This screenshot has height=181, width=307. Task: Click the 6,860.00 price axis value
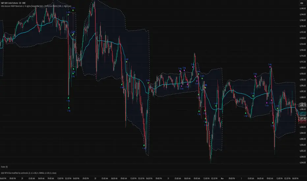(x=302, y=139)
